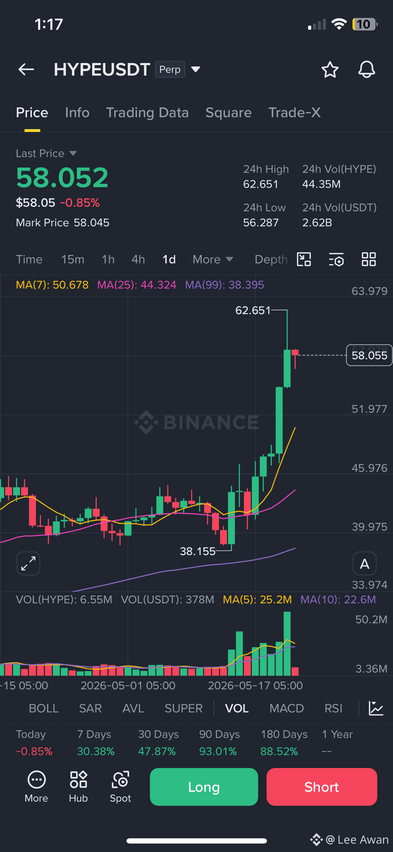Select the 1h chart interval
The image size is (393, 852).
pyautogui.click(x=108, y=259)
